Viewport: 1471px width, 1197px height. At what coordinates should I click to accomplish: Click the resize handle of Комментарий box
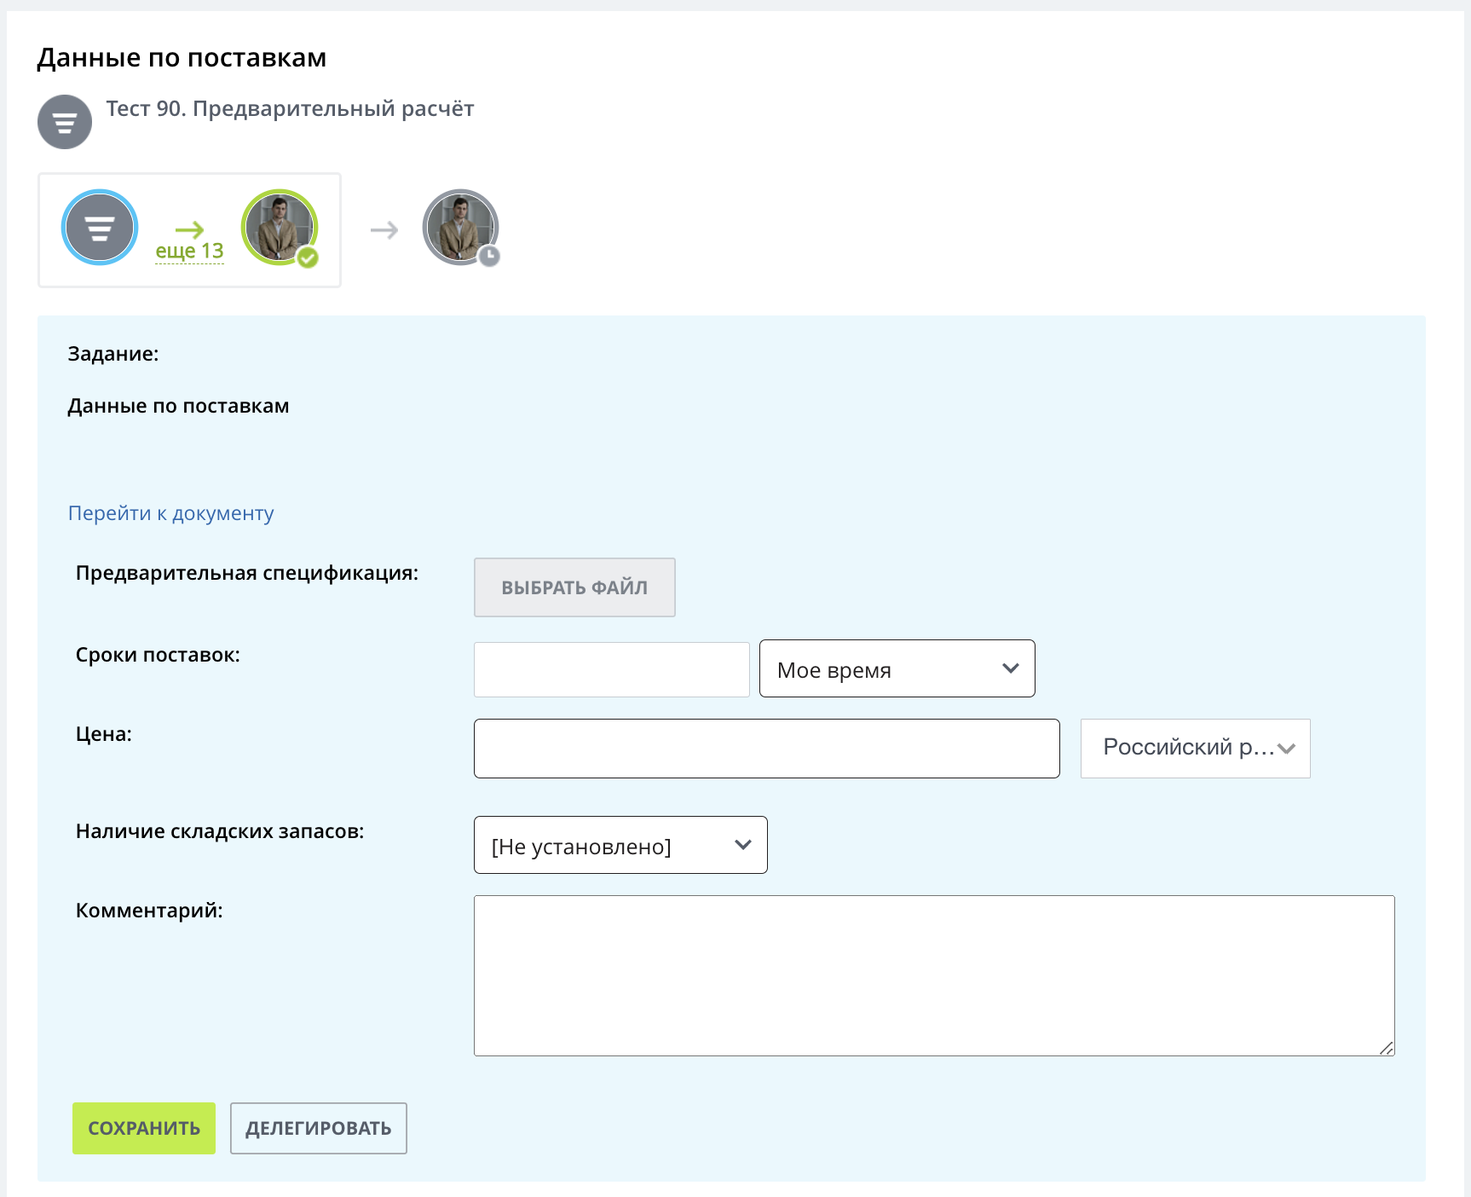[1387, 1048]
